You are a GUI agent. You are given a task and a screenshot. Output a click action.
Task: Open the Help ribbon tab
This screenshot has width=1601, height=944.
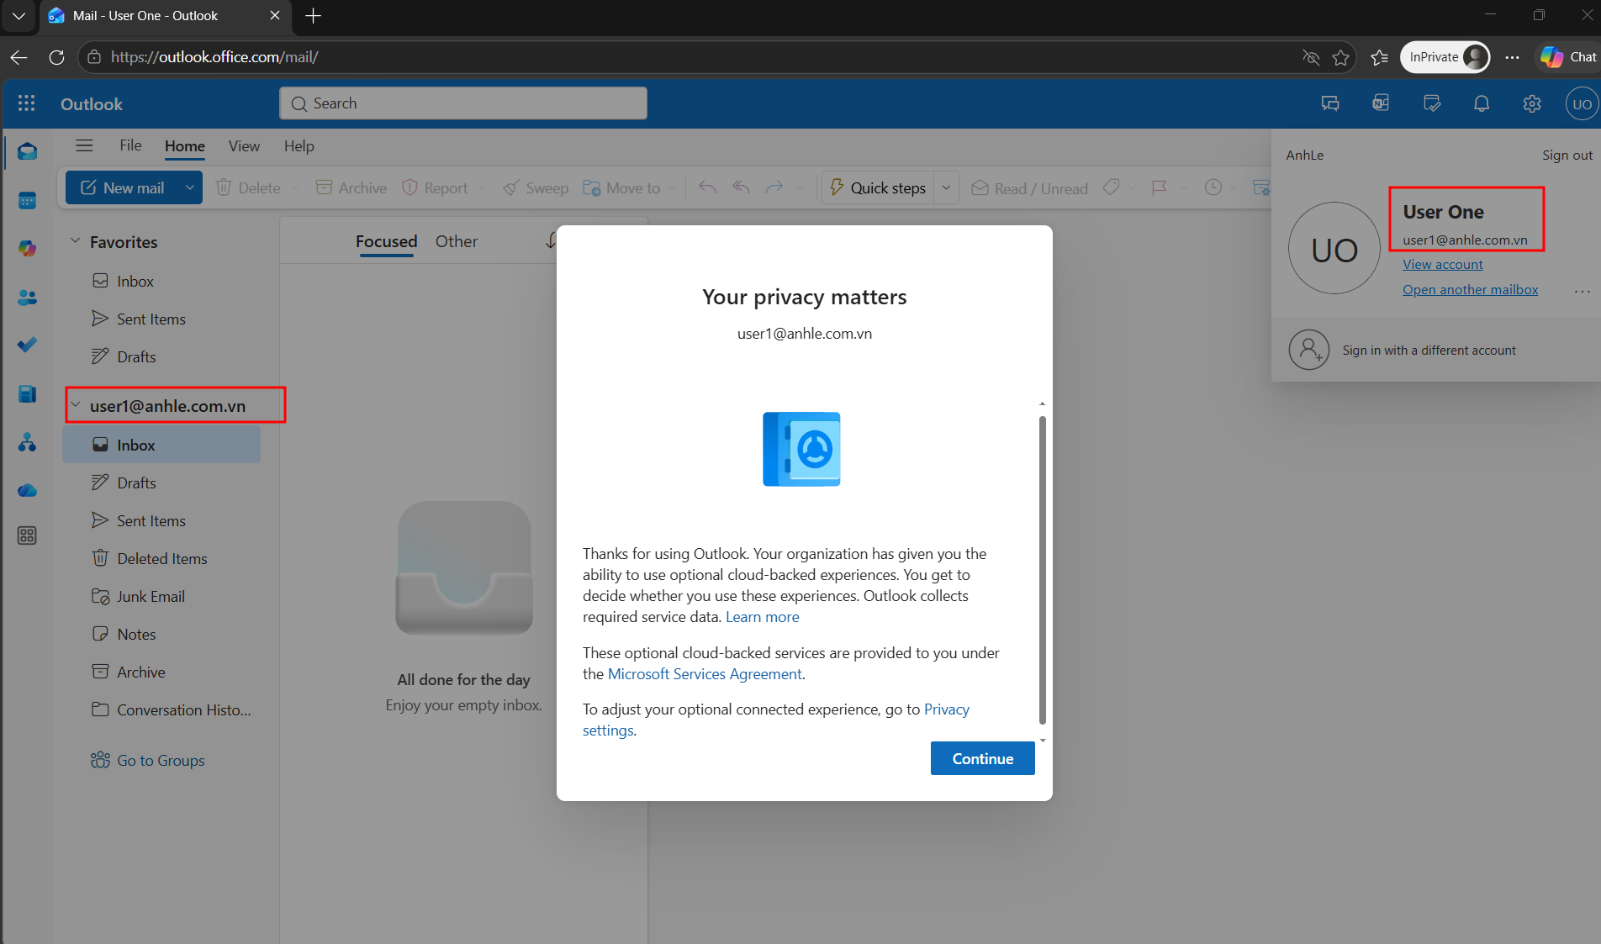[299, 145]
